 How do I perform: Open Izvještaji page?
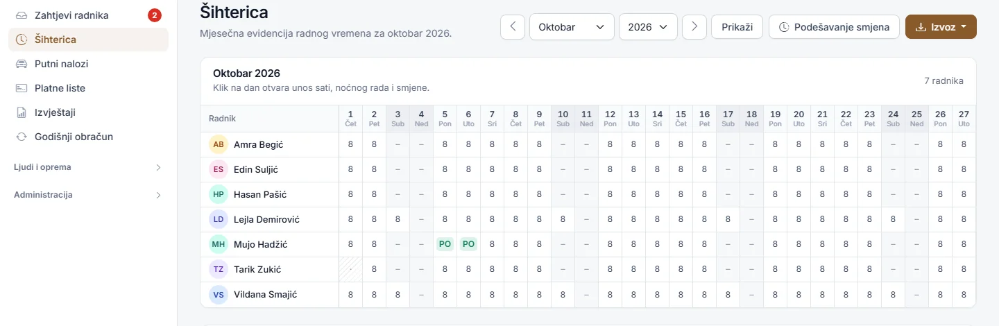pyautogui.click(x=88, y=112)
